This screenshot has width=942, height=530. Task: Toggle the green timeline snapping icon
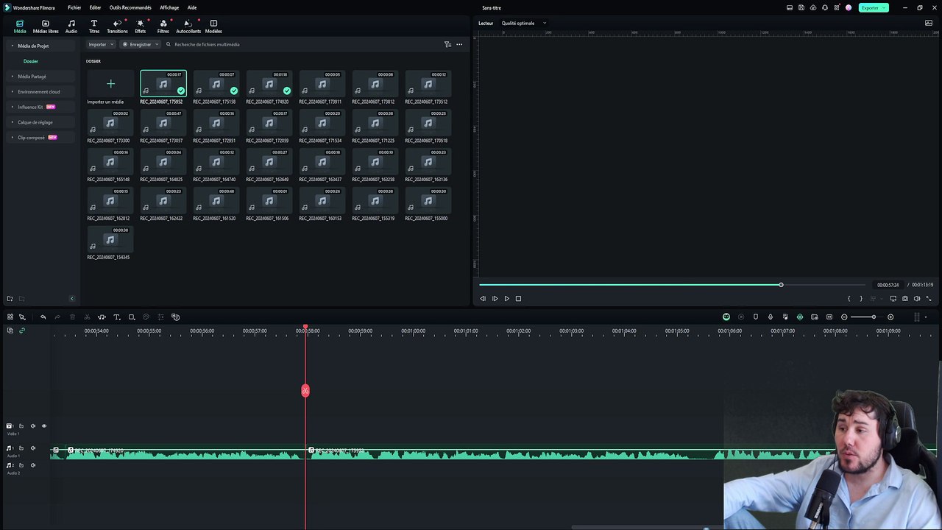click(x=800, y=317)
